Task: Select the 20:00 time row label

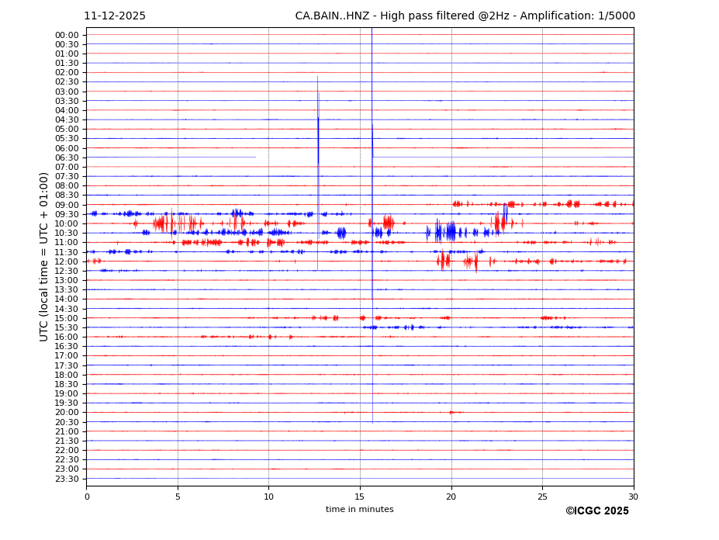Action: tap(67, 413)
